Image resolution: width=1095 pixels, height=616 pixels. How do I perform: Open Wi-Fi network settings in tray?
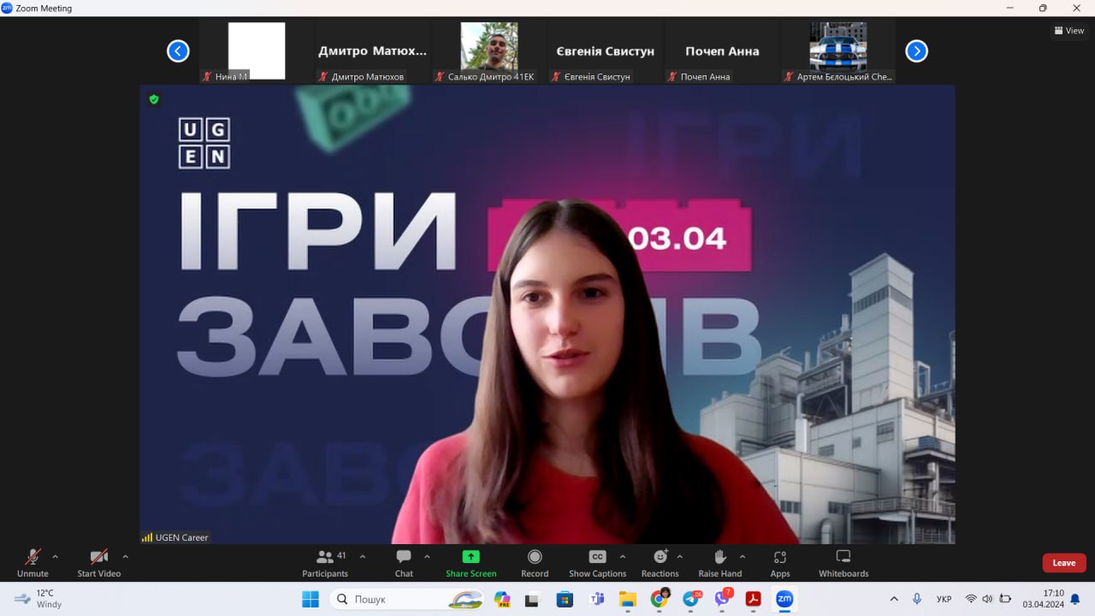971,599
